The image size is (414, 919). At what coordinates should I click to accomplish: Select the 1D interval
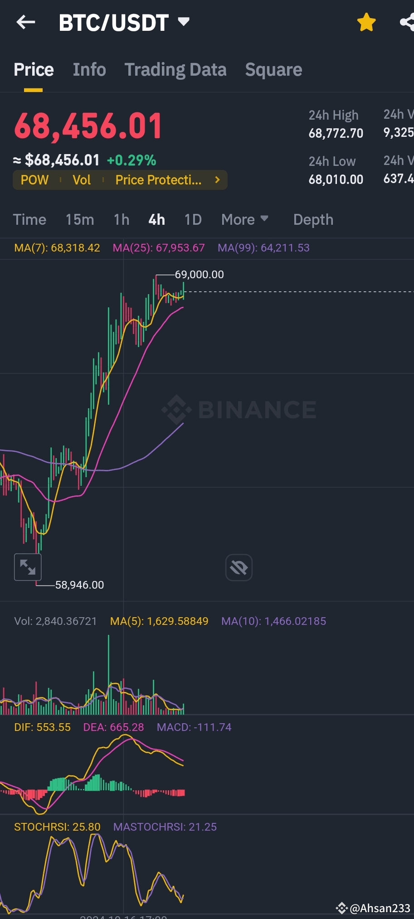(x=193, y=220)
